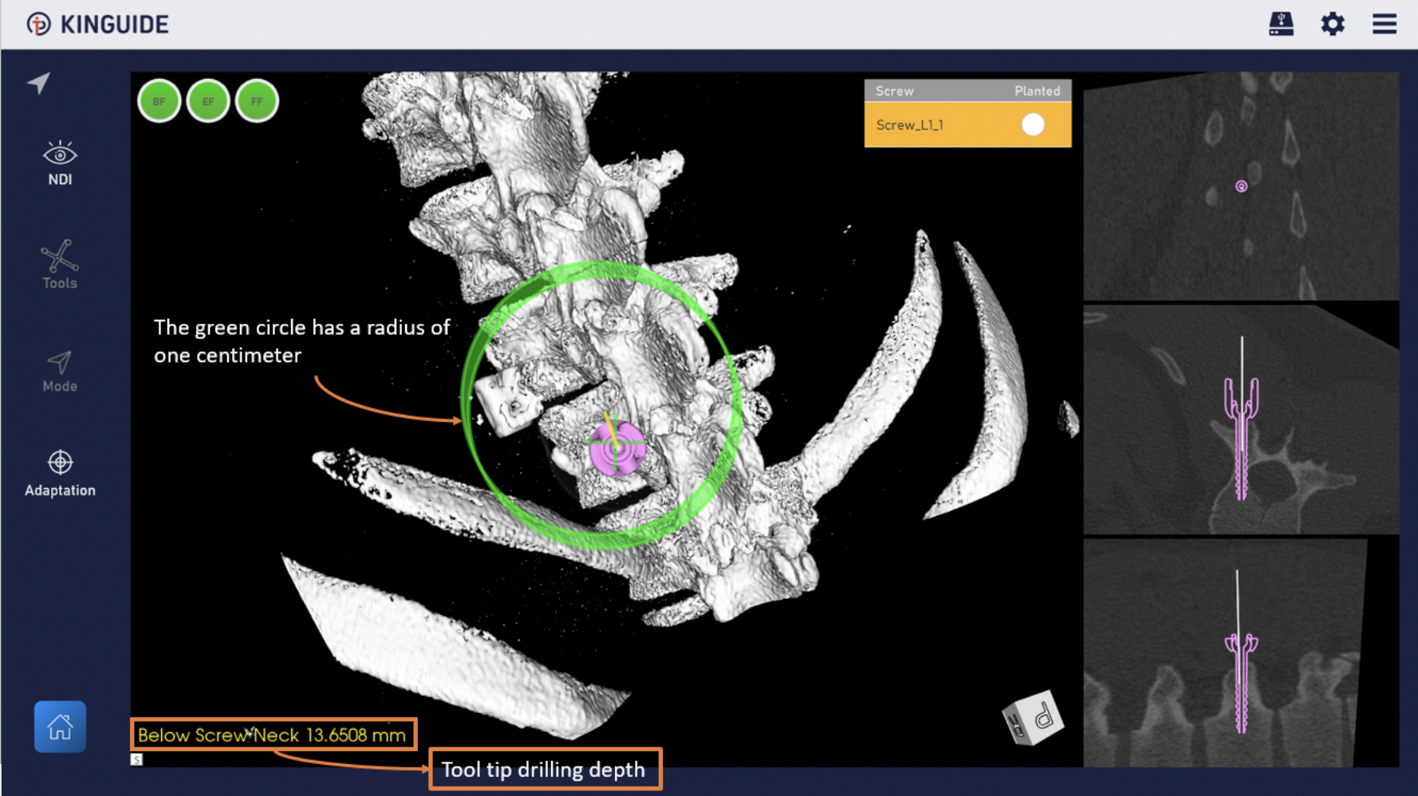Select the top CT slice view

click(1240, 187)
